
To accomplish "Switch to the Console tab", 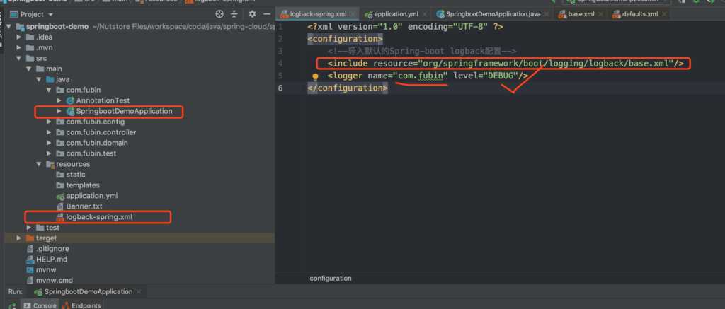I will coord(40,305).
